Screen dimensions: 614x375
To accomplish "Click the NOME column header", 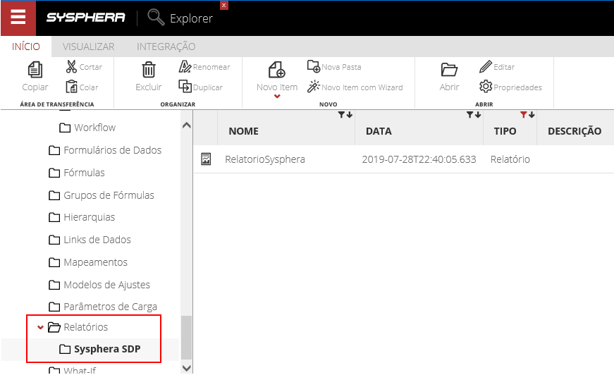I will (x=244, y=131).
